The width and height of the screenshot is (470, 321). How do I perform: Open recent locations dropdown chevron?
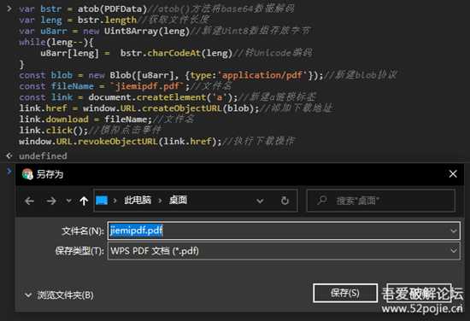point(69,201)
